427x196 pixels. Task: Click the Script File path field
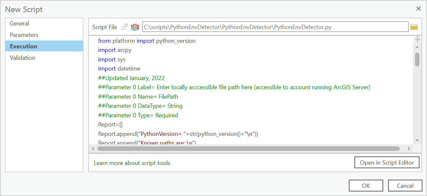point(275,27)
